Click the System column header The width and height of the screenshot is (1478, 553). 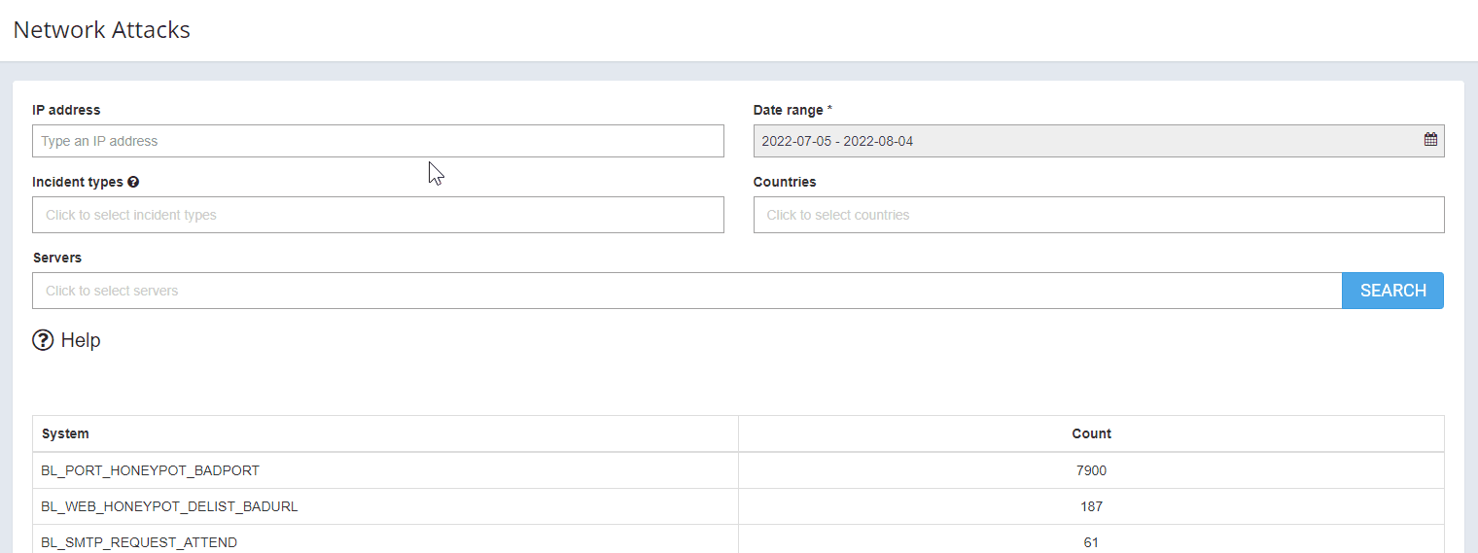click(66, 433)
